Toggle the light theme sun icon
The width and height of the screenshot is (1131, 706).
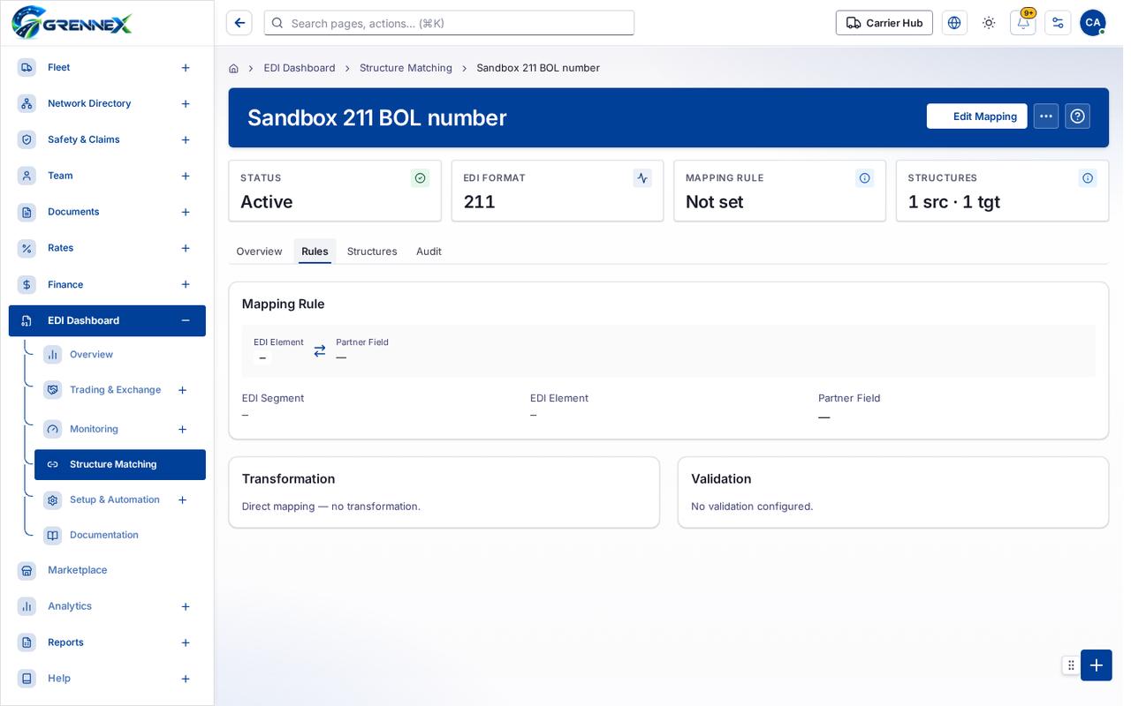click(989, 23)
